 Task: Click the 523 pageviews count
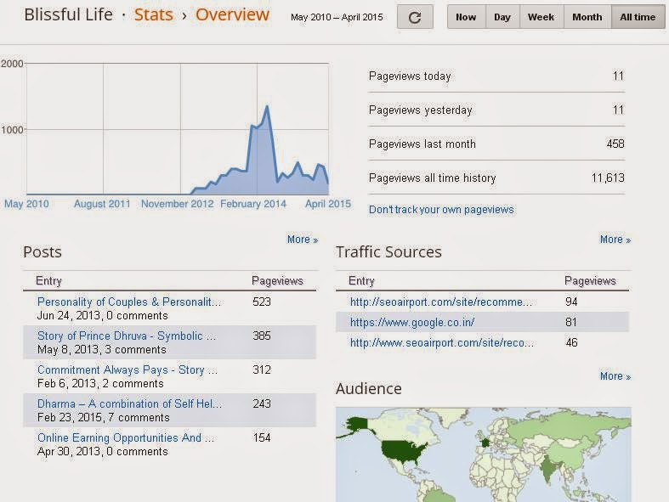click(x=262, y=302)
